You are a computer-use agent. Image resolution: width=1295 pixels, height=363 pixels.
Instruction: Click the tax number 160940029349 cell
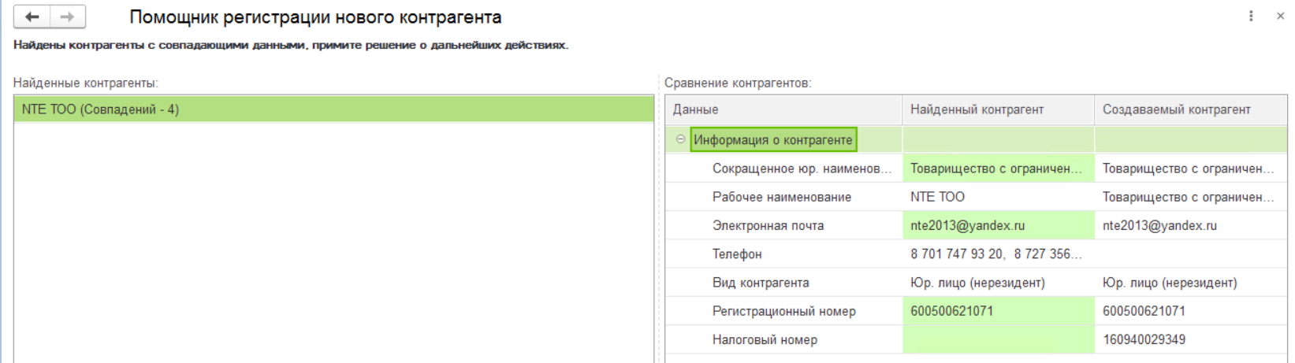point(1191,339)
